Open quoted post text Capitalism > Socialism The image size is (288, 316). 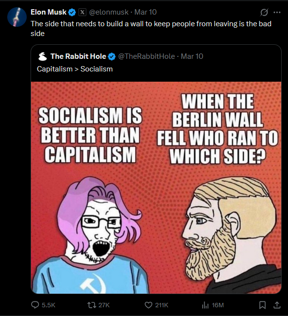[x=75, y=69]
